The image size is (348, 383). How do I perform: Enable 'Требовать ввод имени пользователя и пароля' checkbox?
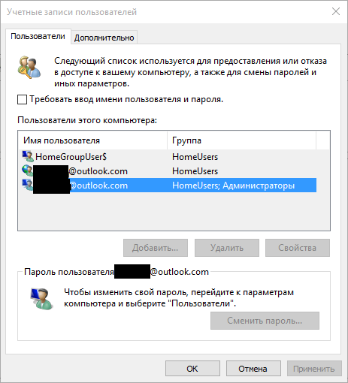pyautogui.click(x=22, y=99)
